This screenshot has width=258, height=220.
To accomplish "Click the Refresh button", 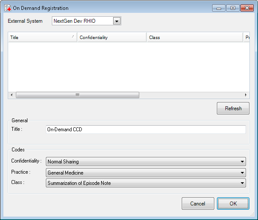I will coord(233,108).
